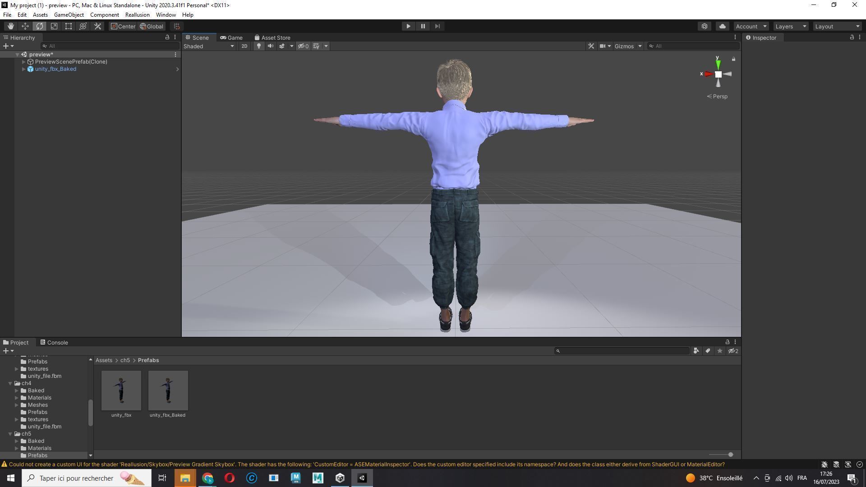Open the Component menu
Screen dimensions: 866x487
point(104,15)
